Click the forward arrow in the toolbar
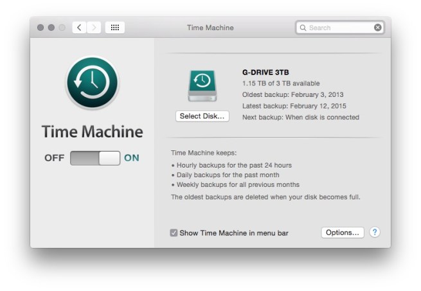Screen dimensions: 421x291 tap(94, 28)
